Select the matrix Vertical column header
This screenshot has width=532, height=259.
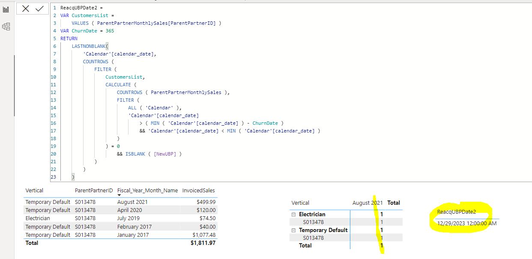(x=300, y=203)
